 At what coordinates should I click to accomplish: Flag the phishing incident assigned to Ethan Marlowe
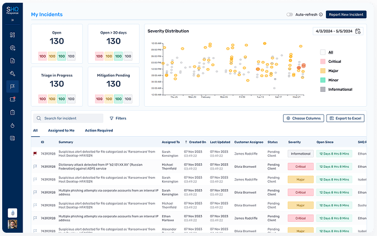tap(35, 218)
